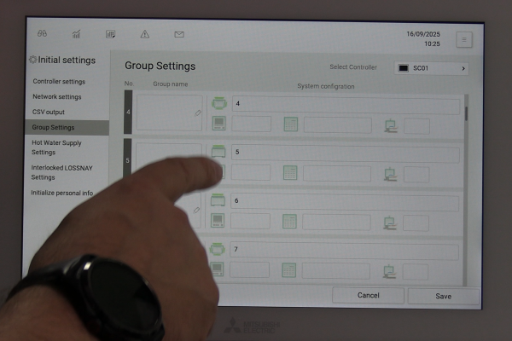Click system controller field in group 5
512x341 pixels.
tap(337, 174)
